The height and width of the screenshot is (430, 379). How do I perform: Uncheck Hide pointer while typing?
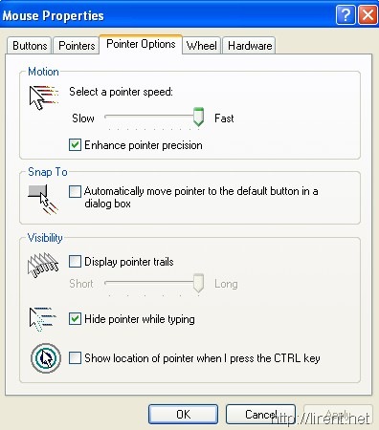click(x=75, y=319)
